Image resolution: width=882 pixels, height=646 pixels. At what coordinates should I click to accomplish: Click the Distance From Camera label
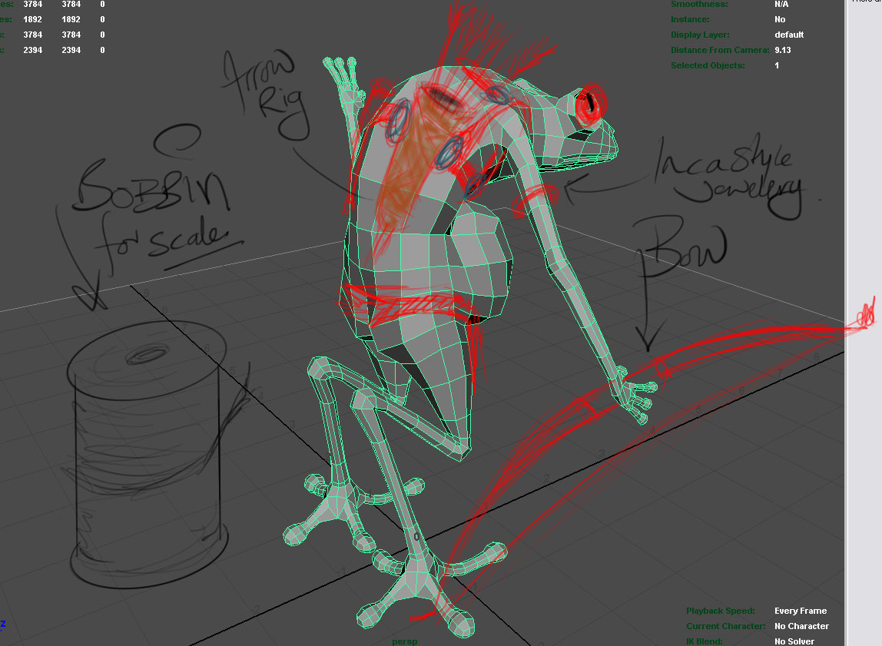click(719, 50)
